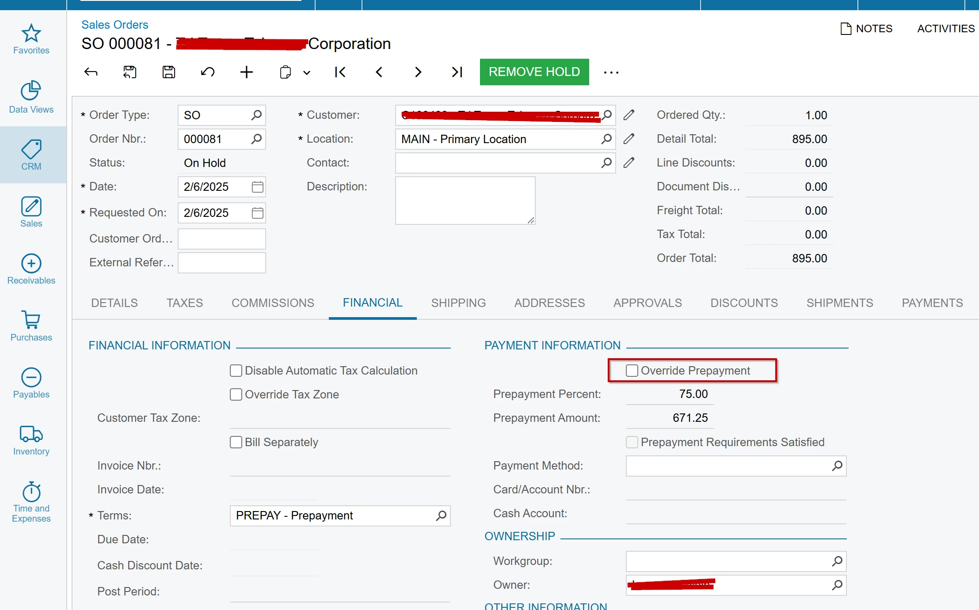Screen dimensions: 979x610
Task: Open the Date calendar picker
Action: (x=257, y=187)
